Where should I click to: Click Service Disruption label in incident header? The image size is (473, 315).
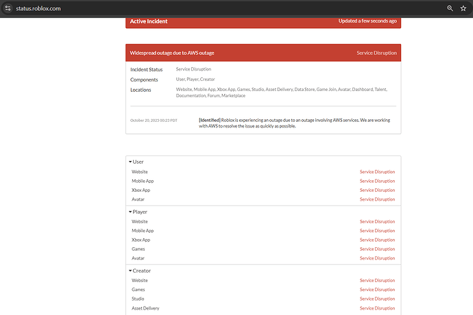coord(376,53)
